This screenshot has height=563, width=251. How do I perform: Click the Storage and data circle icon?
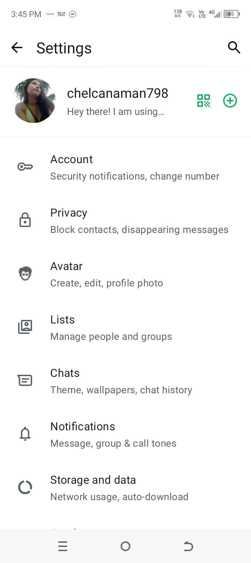(x=25, y=487)
